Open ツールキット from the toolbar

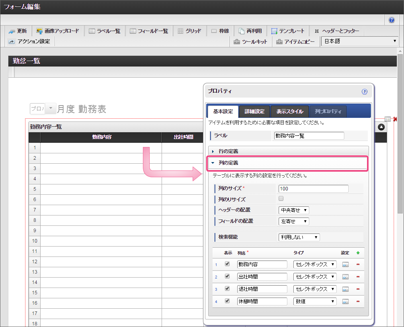(x=250, y=41)
